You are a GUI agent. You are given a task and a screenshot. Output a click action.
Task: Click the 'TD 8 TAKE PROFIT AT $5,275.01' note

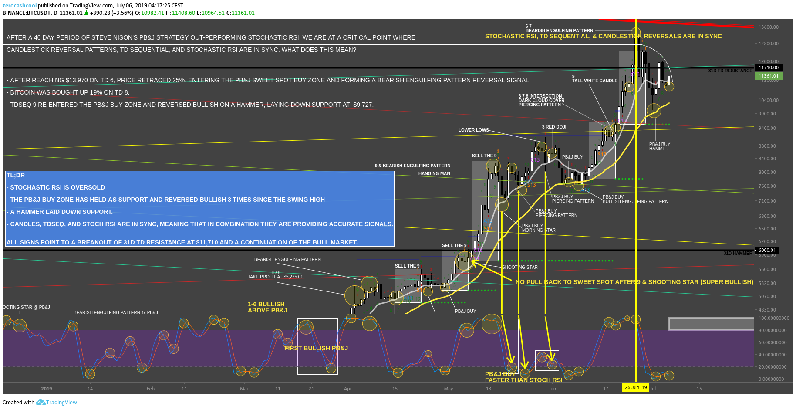[x=275, y=274]
